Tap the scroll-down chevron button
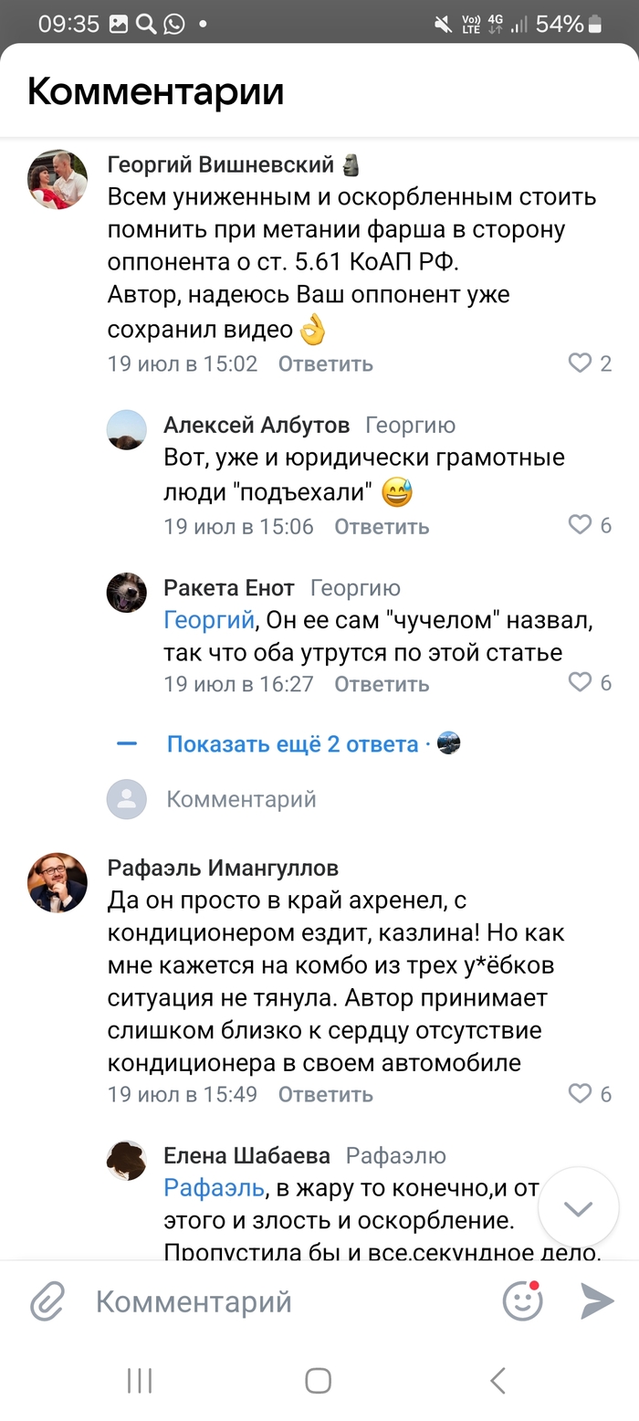639x1421 pixels. point(579,1209)
